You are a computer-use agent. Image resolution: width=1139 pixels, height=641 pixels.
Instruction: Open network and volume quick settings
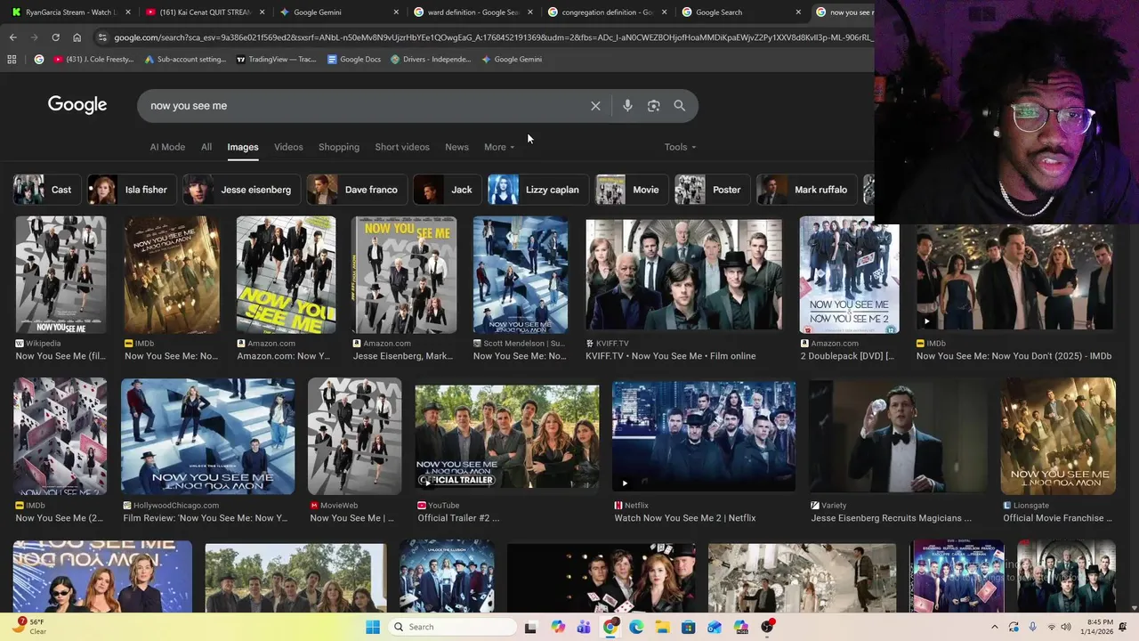tap(1059, 627)
